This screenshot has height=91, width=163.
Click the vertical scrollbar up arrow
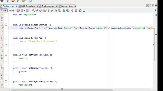click(154, 15)
